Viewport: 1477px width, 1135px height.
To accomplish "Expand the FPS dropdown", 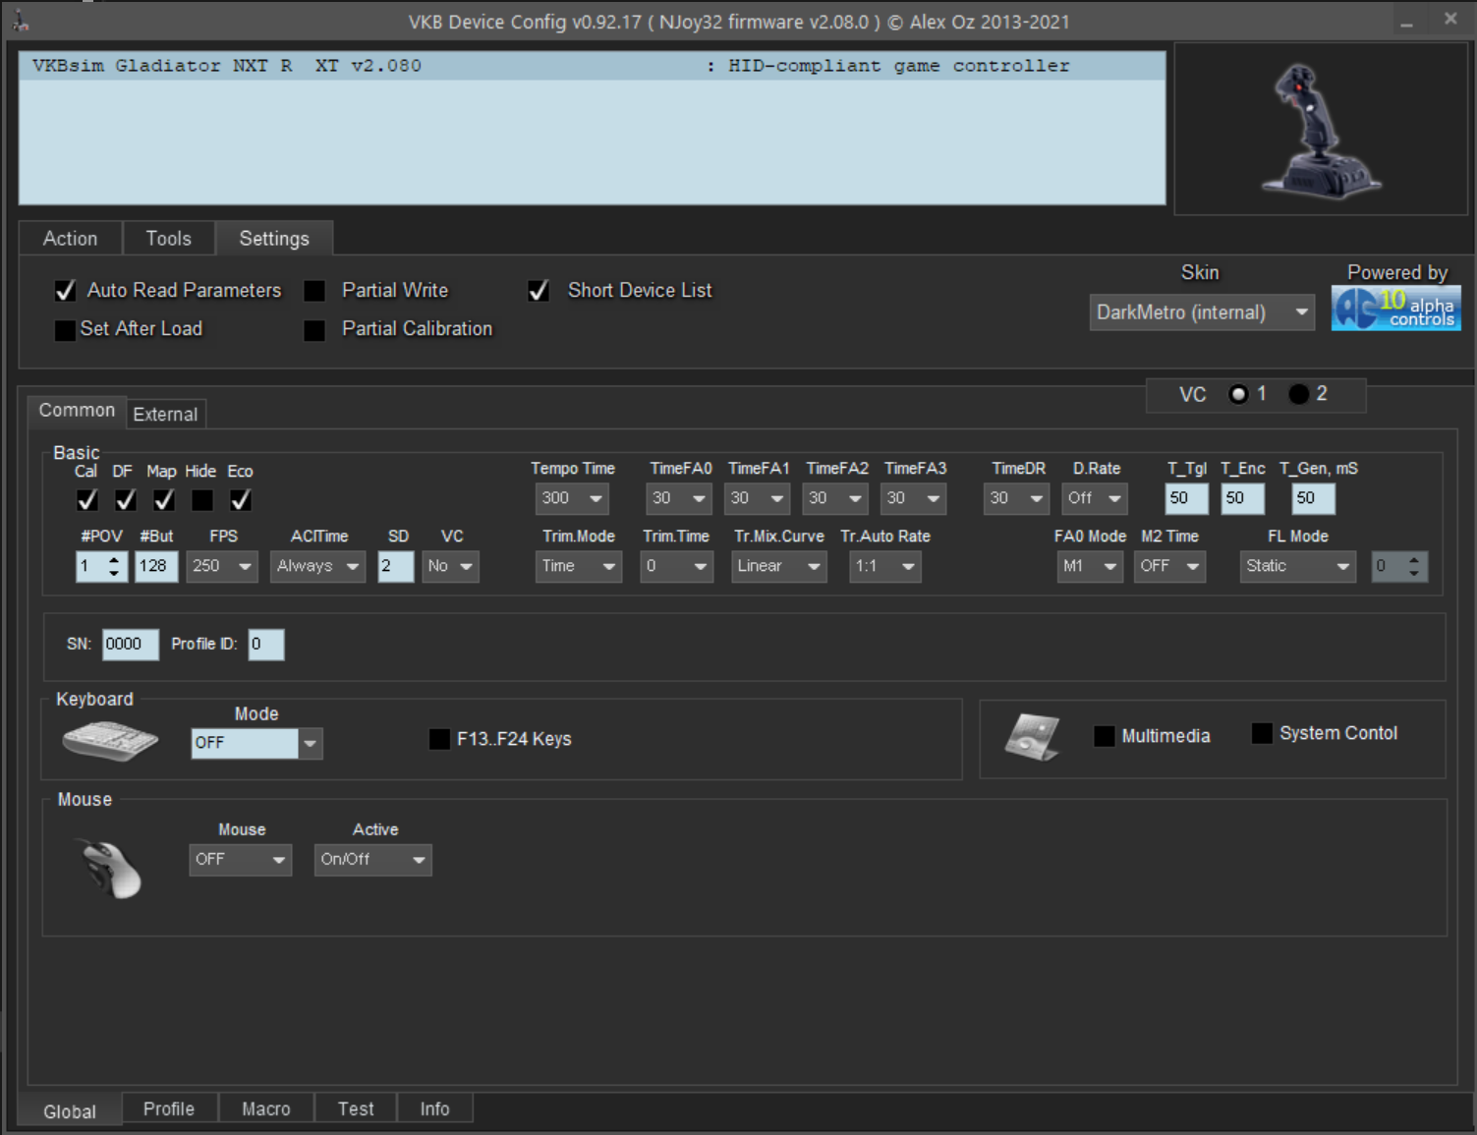I will coord(222,566).
